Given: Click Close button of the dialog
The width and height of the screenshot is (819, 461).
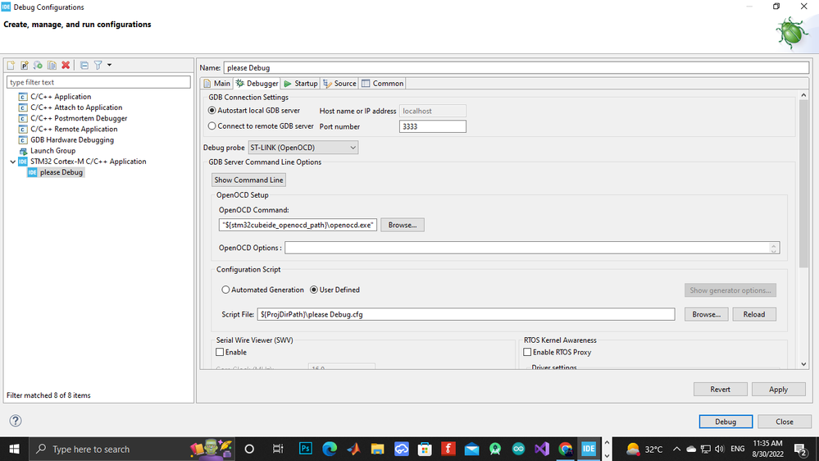Looking at the screenshot, I should click(x=785, y=422).
